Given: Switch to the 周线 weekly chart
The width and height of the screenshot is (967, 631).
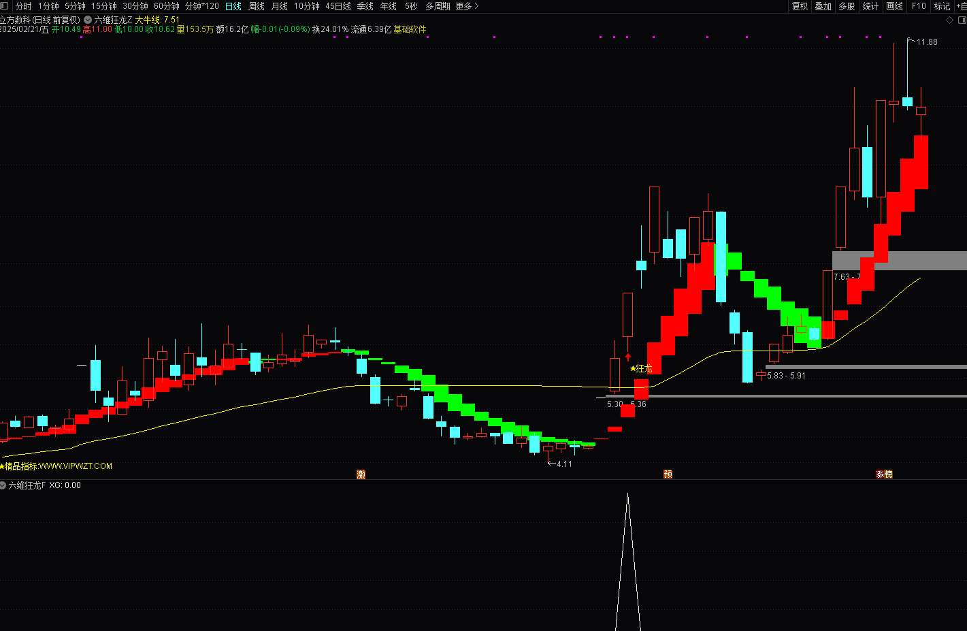Looking at the screenshot, I should point(257,6).
